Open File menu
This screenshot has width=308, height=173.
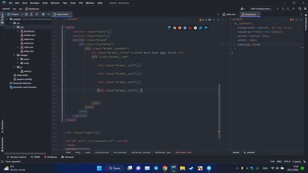pyautogui.click(x=11, y=3)
